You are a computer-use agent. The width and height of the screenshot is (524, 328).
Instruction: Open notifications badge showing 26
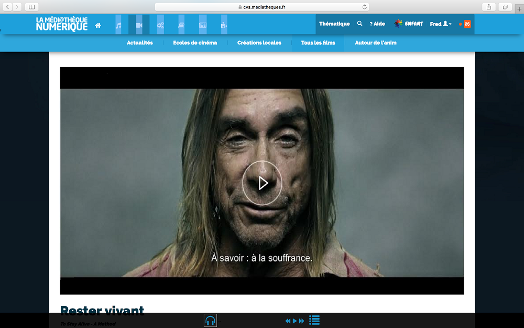click(467, 24)
